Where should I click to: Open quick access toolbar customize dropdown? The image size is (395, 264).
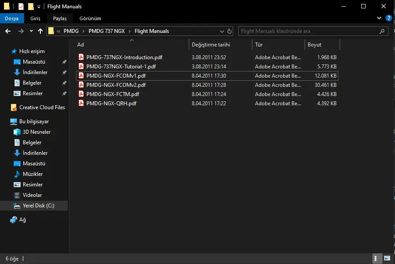click(x=39, y=7)
